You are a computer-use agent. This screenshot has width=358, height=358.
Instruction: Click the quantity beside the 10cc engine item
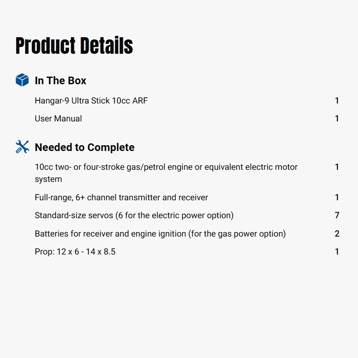(x=337, y=167)
